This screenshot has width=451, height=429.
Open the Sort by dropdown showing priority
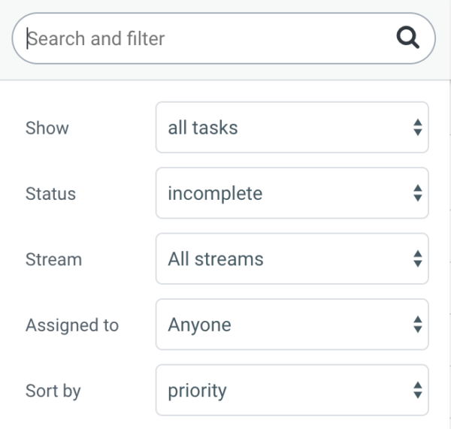click(x=292, y=390)
